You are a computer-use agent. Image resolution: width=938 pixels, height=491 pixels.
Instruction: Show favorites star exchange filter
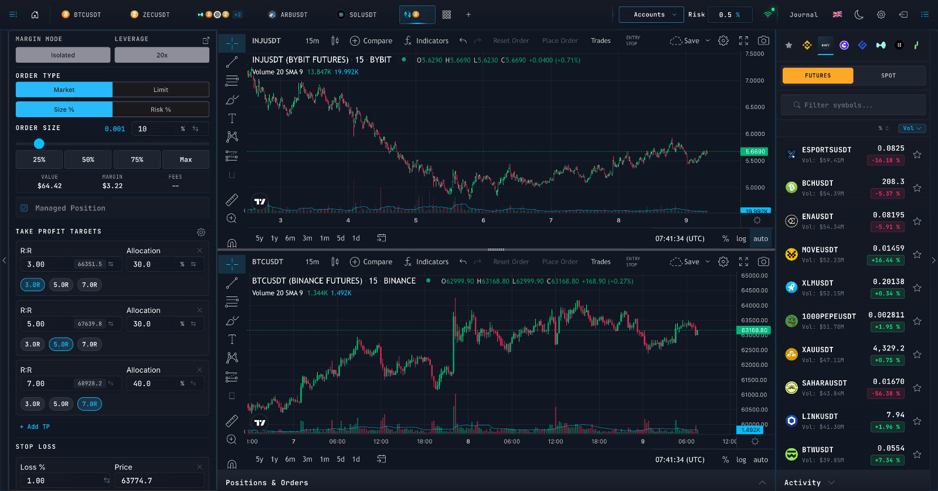tap(789, 45)
